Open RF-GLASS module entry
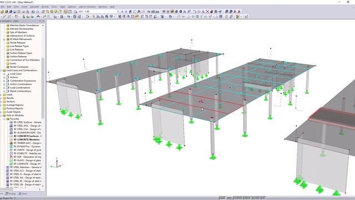Viewport: 355px width, 200px height. [27, 161]
